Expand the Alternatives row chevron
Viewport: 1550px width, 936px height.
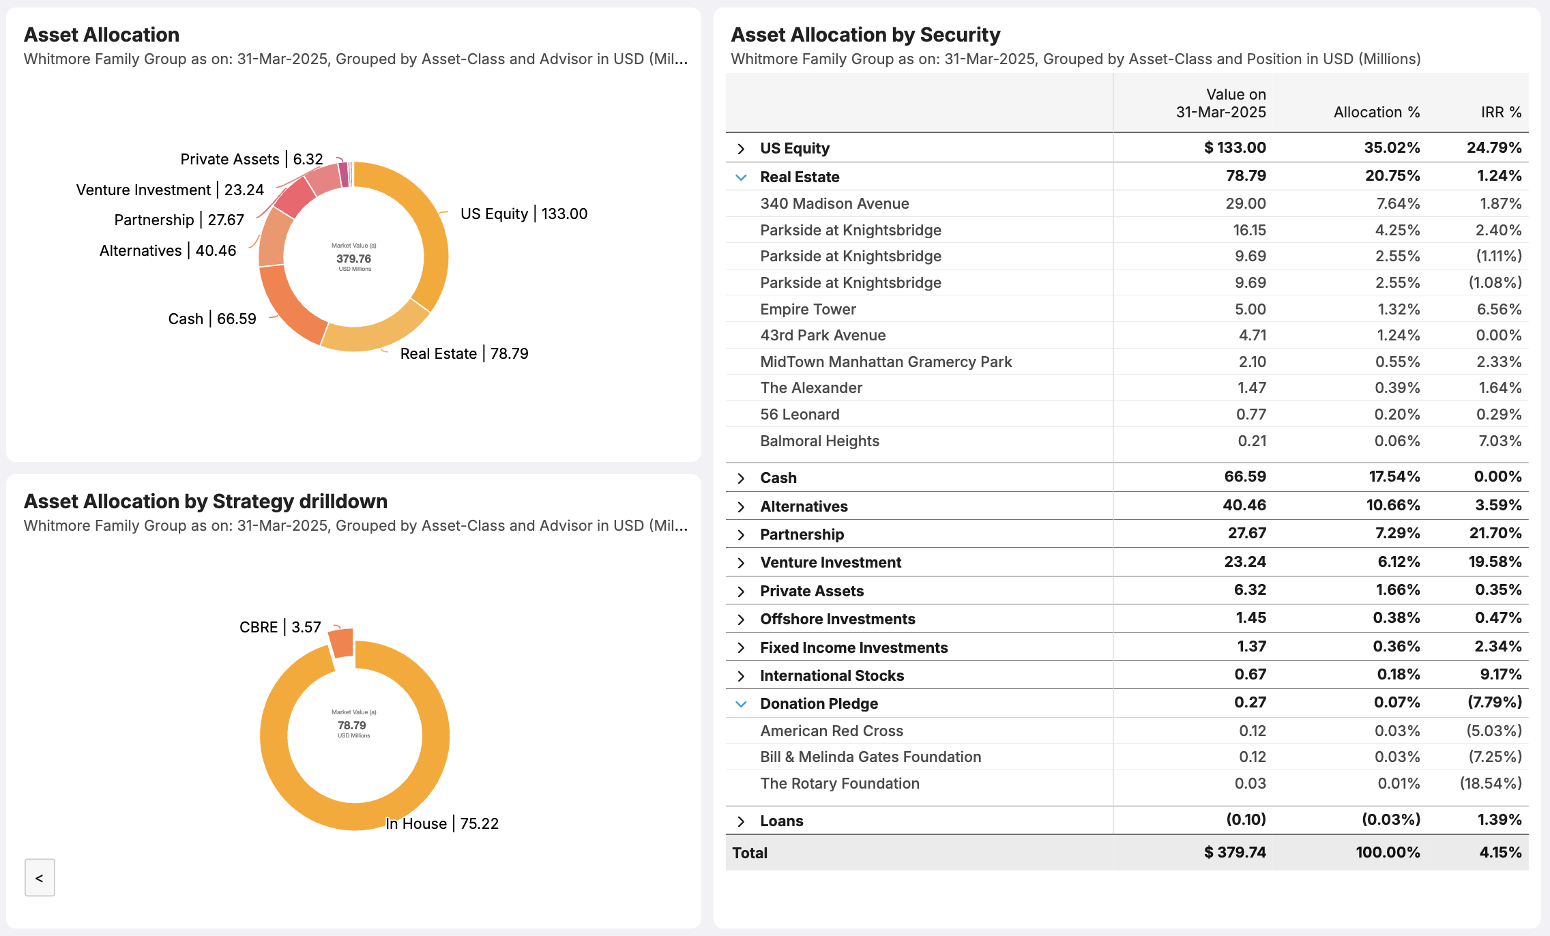pos(741,507)
